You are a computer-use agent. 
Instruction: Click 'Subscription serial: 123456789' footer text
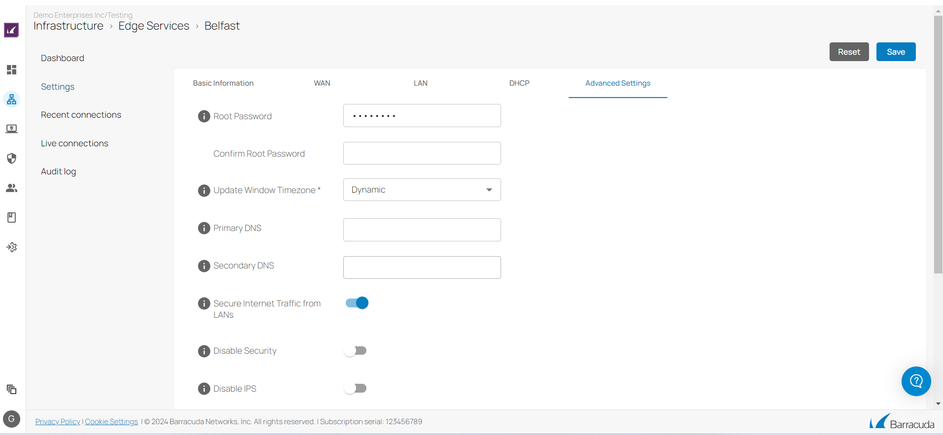point(371,422)
